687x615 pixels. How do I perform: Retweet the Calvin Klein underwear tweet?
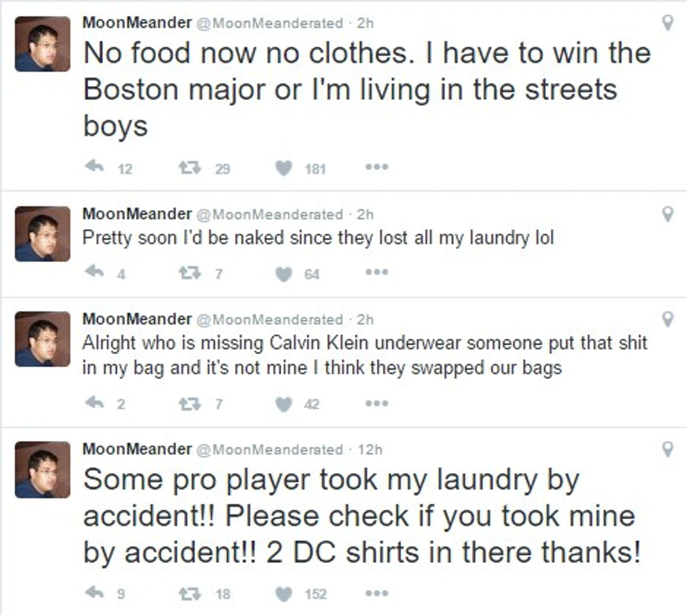click(190, 403)
